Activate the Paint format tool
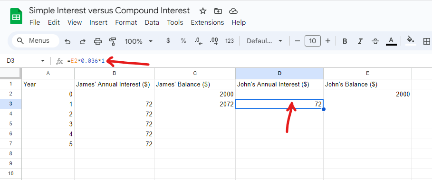Image resolution: width=432 pixels, height=180 pixels. click(113, 41)
